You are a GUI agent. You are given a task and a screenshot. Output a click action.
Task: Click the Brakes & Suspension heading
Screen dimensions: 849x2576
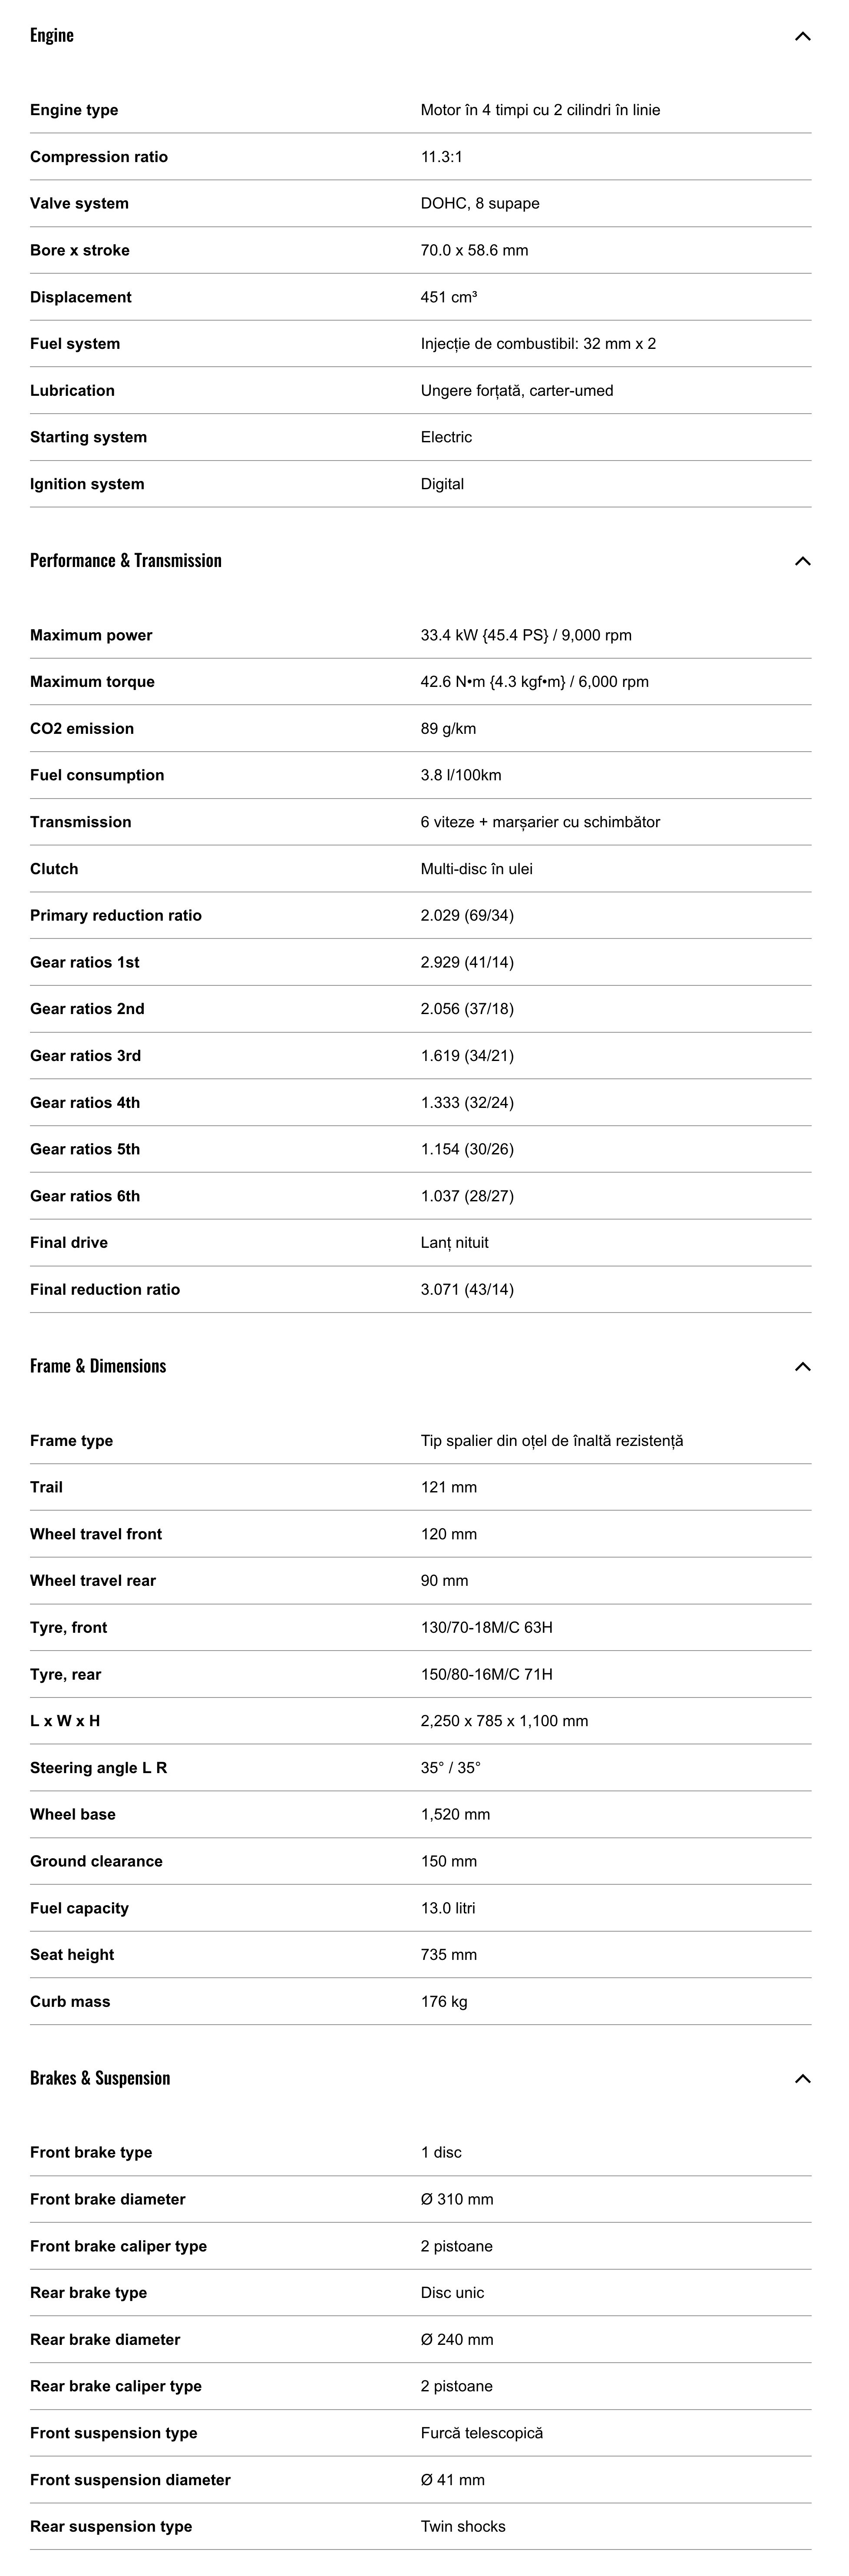pos(100,2078)
